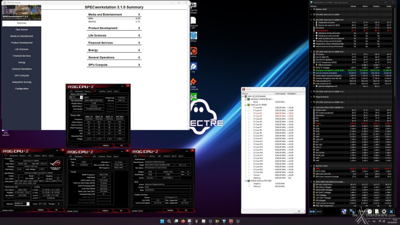Image resolution: width=400 pixels, height=225 pixels.
Task: Click the blue X icon in HWiNFO toolbar
Action: click(391, 211)
